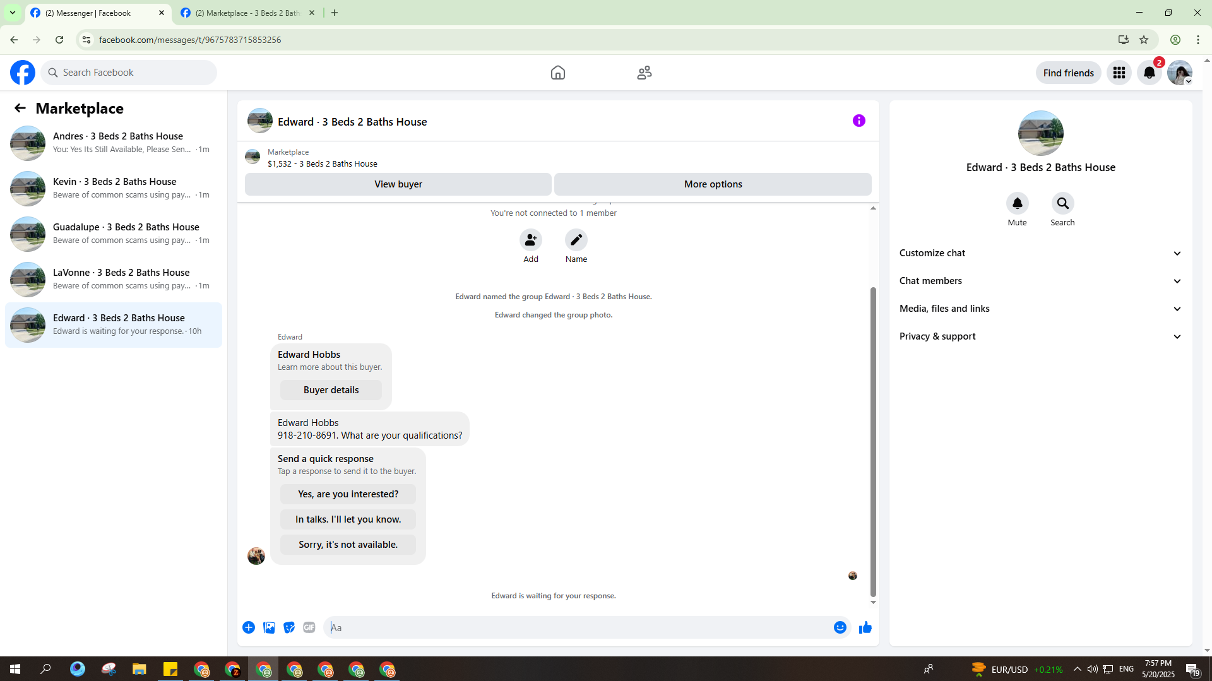The image size is (1212, 681).
Task: Open the notifications bell
Action: (x=1149, y=73)
